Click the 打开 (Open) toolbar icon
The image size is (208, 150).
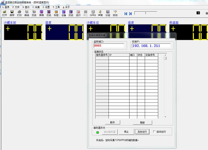(x=5, y=13)
